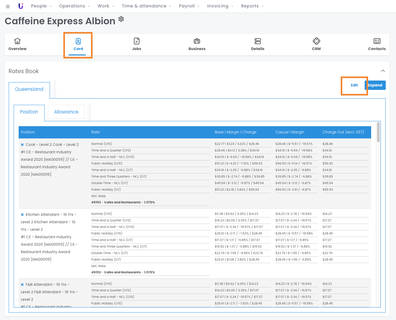Open the Business briefcase icon
The width and height of the screenshot is (396, 320).
pyautogui.click(x=197, y=41)
